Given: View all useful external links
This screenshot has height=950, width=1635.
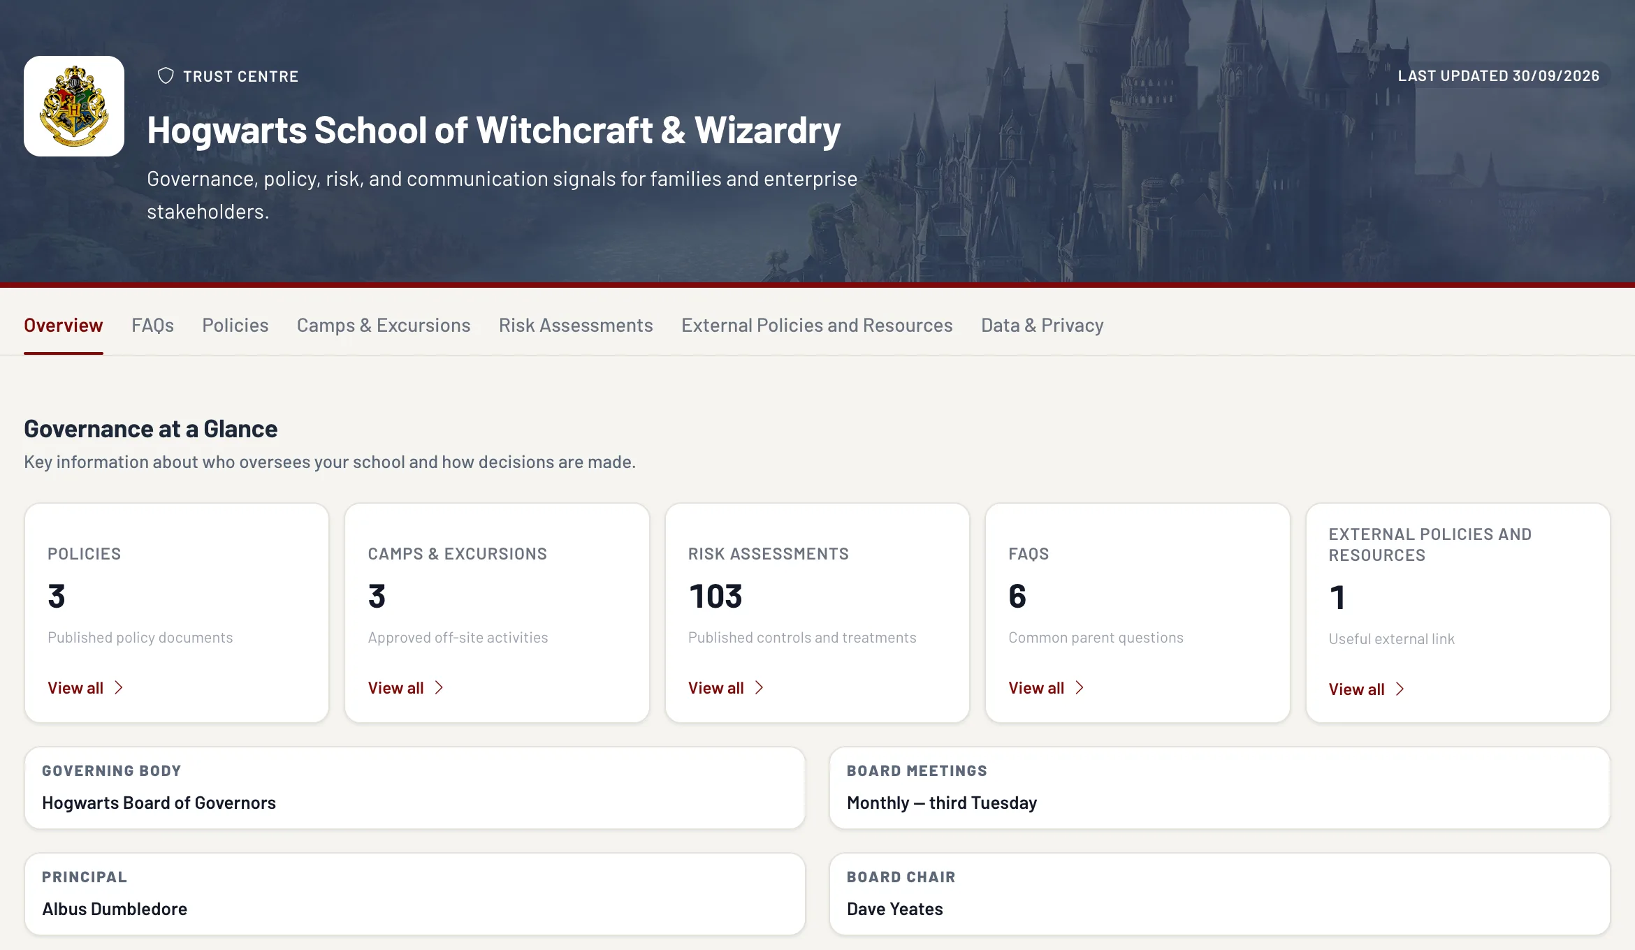Looking at the screenshot, I should [1367, 689].
